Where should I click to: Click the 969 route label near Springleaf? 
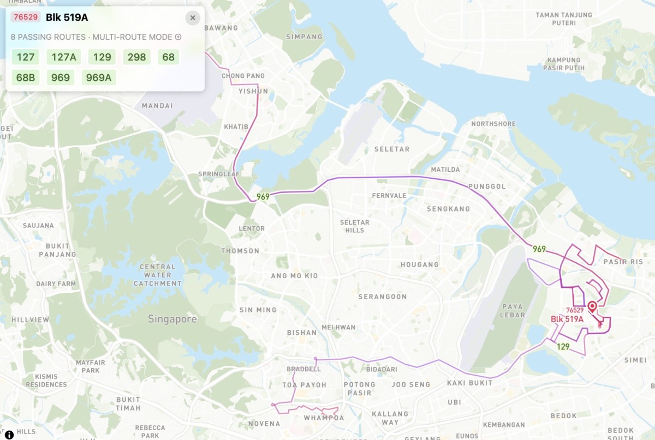263,196
